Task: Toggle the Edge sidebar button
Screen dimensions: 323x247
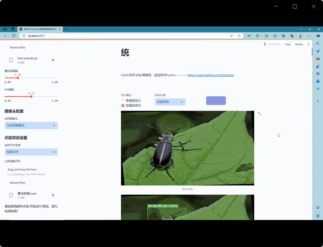Action: [x=318, y=36]
